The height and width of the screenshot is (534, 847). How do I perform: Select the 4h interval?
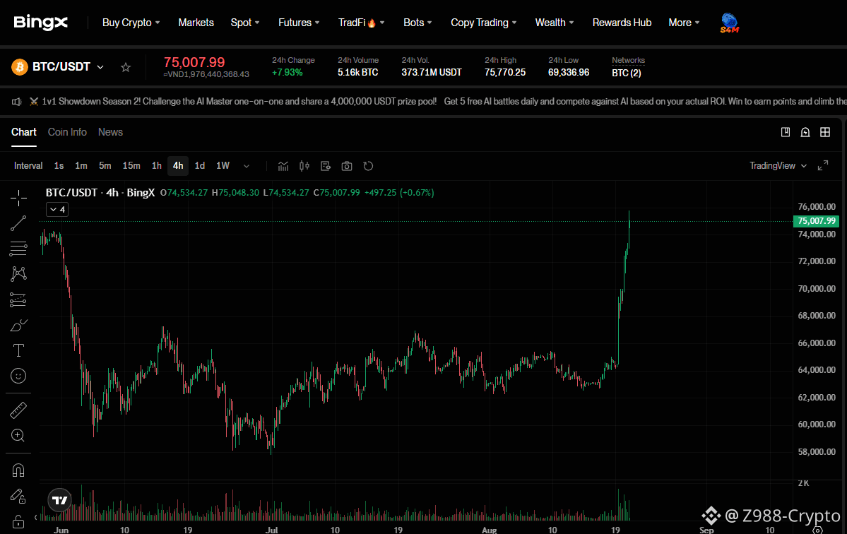click(x=178, y=166)
